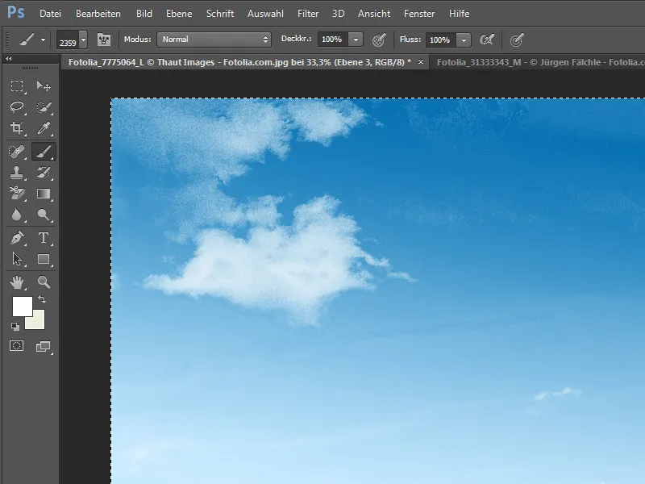The width and height of the screenshot is (645, 484).
Task: Pick the Eyedropper tool
Action: pyautogui.click(x=44, y=128)
